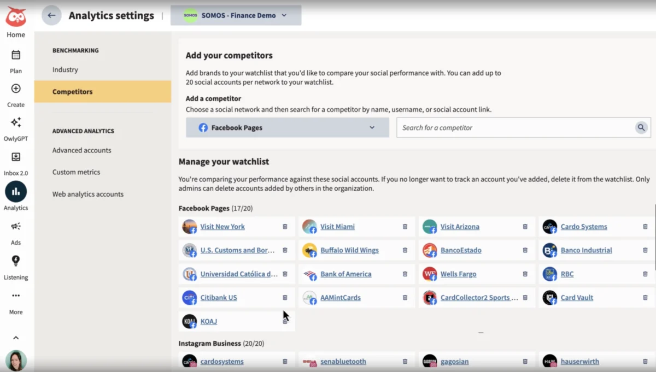
Task: Delete Visit Arizona from watchlist
Action: [525, 227]
